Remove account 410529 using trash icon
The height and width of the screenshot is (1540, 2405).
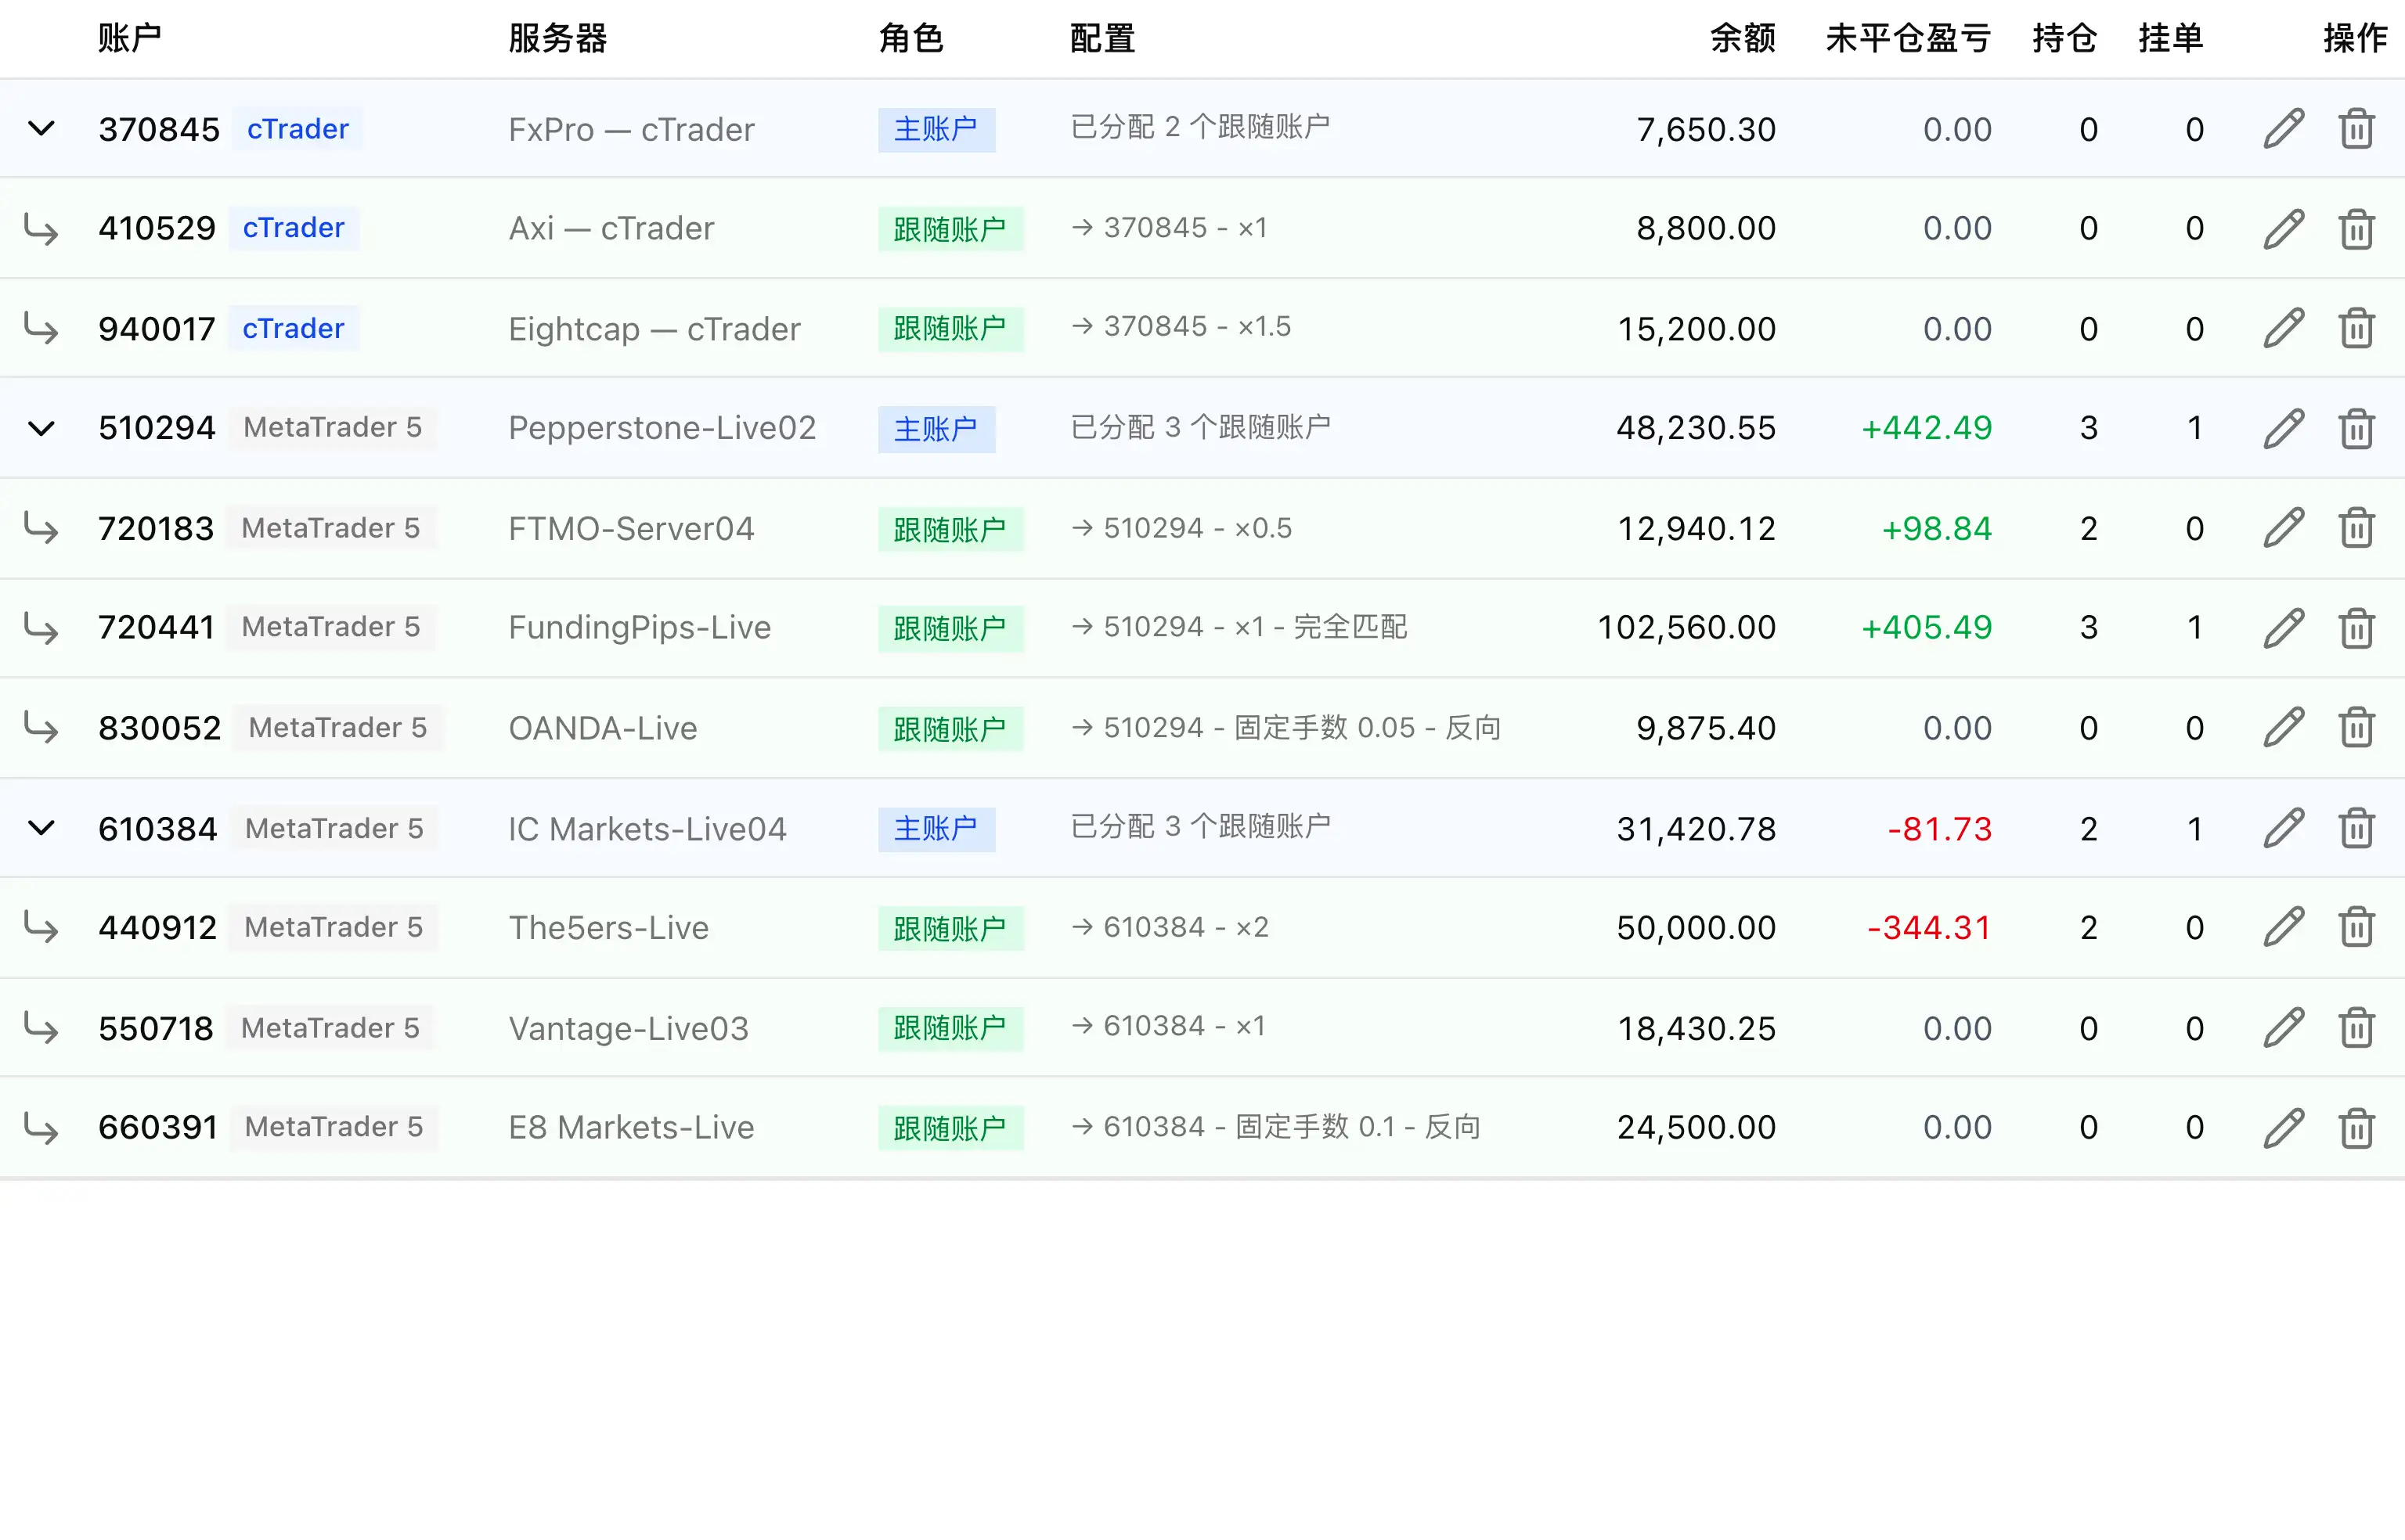[x=2357, y=229]
